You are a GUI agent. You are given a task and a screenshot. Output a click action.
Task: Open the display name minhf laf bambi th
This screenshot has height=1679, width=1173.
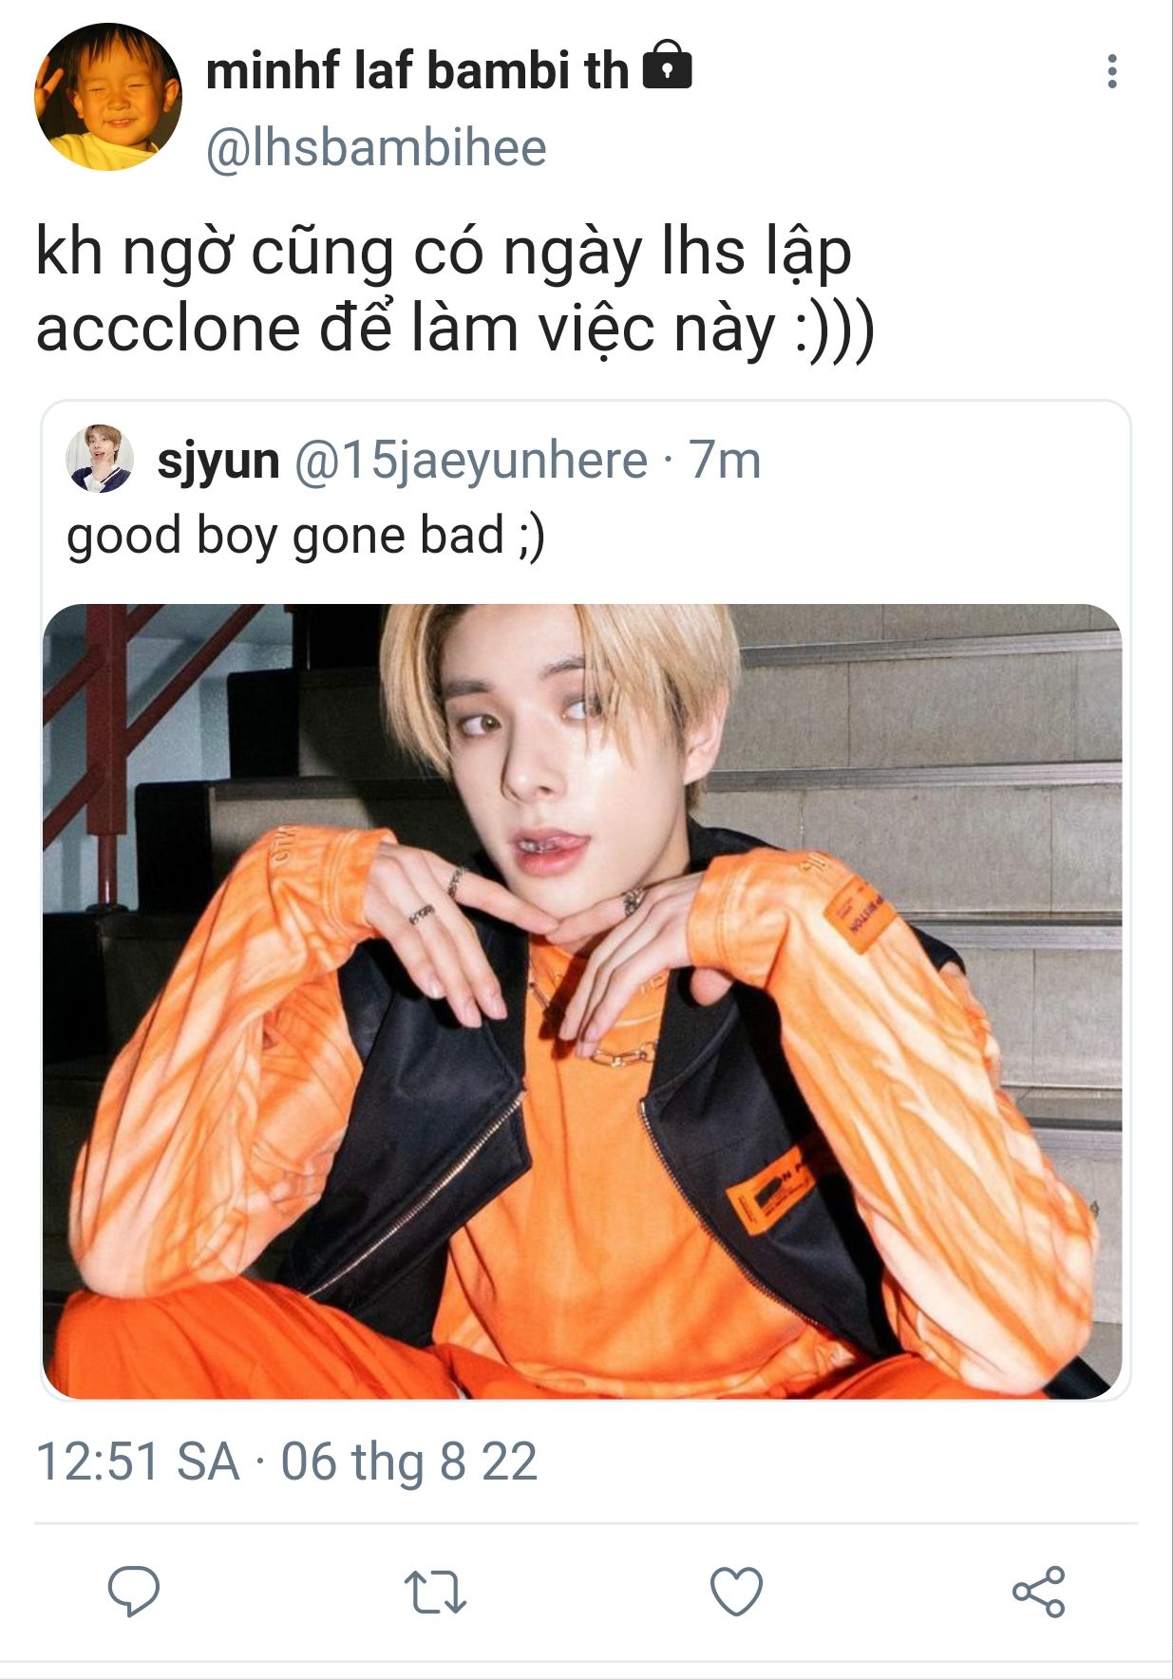[x=417, y=70]
